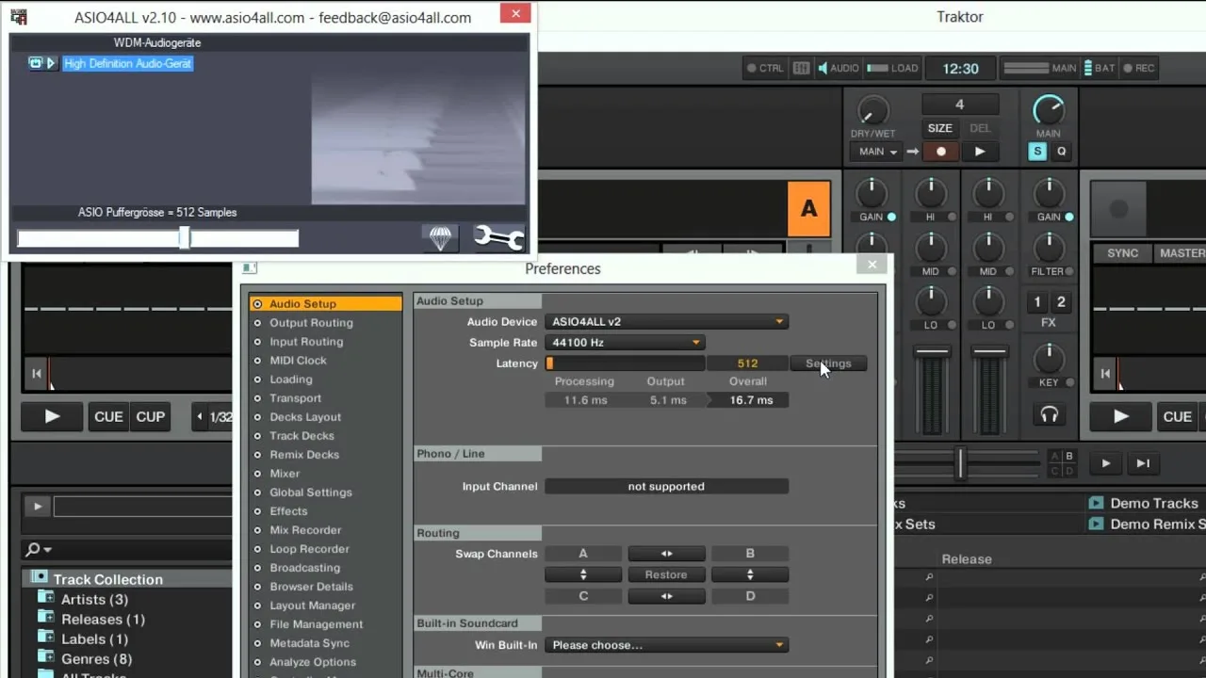Click the latency Settings button
This screenshot has width=1206, height=678.
pyautogui.click(x=828, y=363)
